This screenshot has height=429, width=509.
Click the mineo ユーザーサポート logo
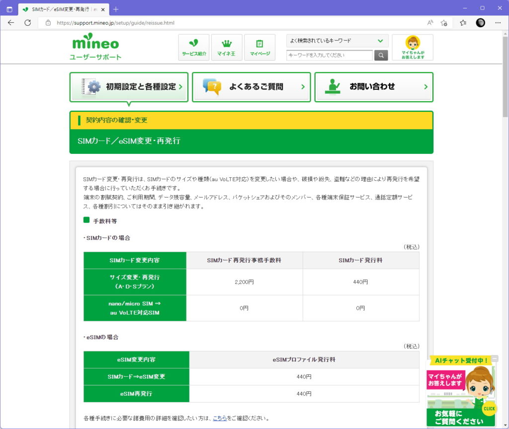pos(95,47)
